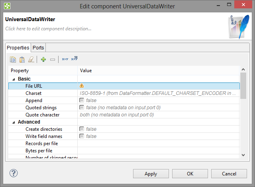Click the x=y export parameter icon
The image size is (255, 187).
(74, 59)
